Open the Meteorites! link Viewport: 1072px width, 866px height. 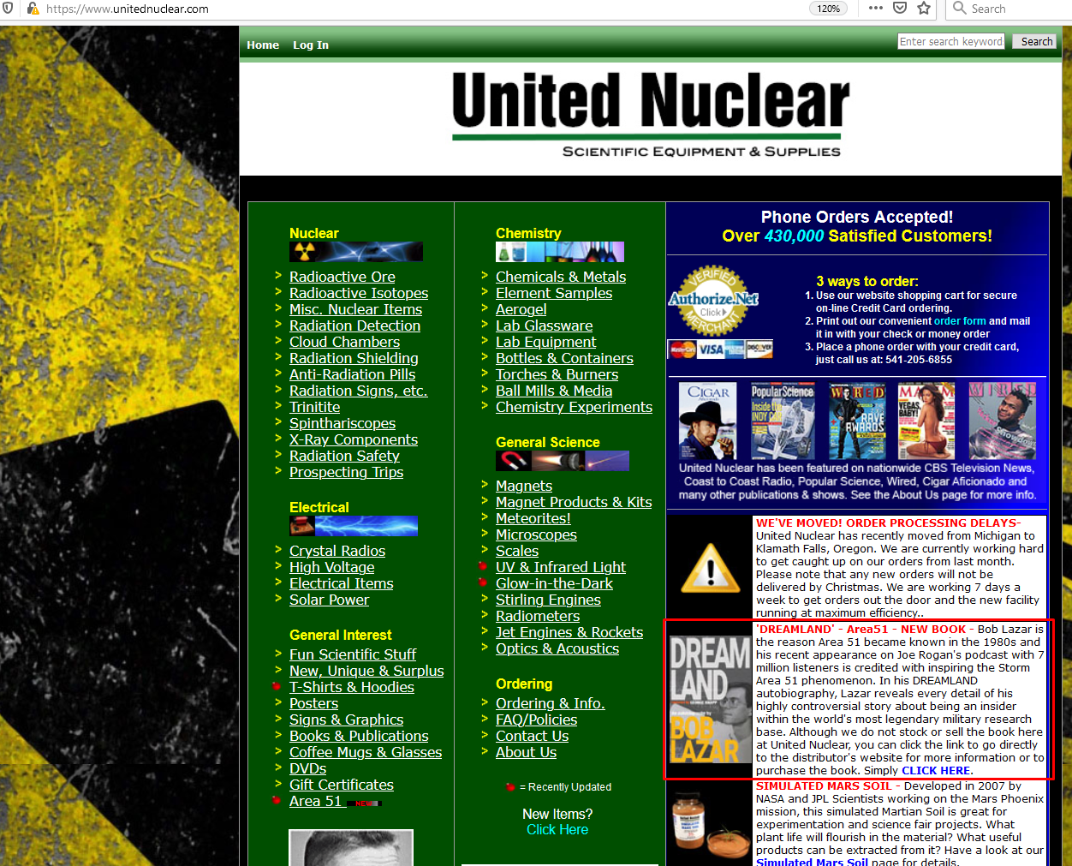[533, 518]
